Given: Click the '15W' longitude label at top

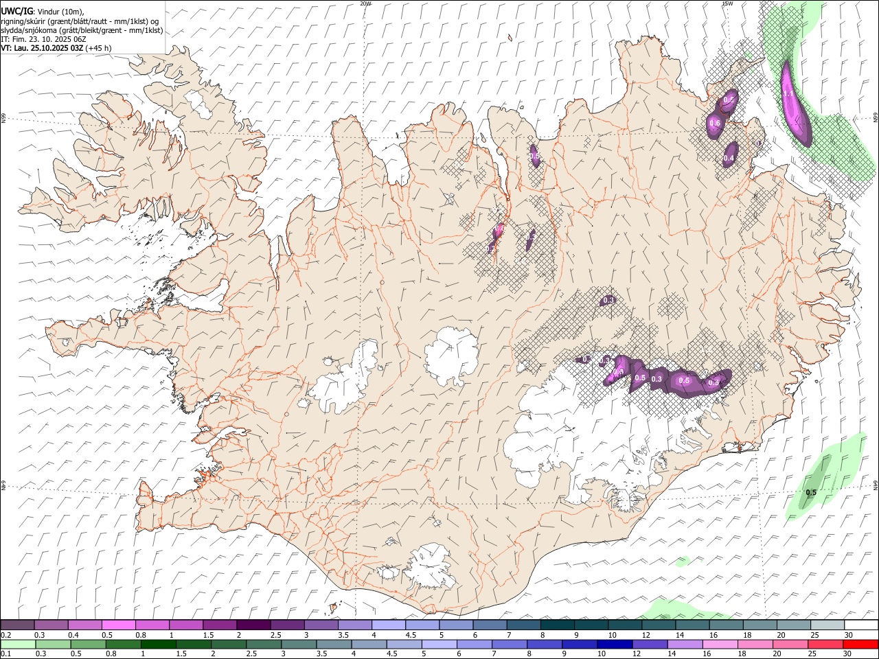Looking at the screenshot, I should (x=727, y=3).
